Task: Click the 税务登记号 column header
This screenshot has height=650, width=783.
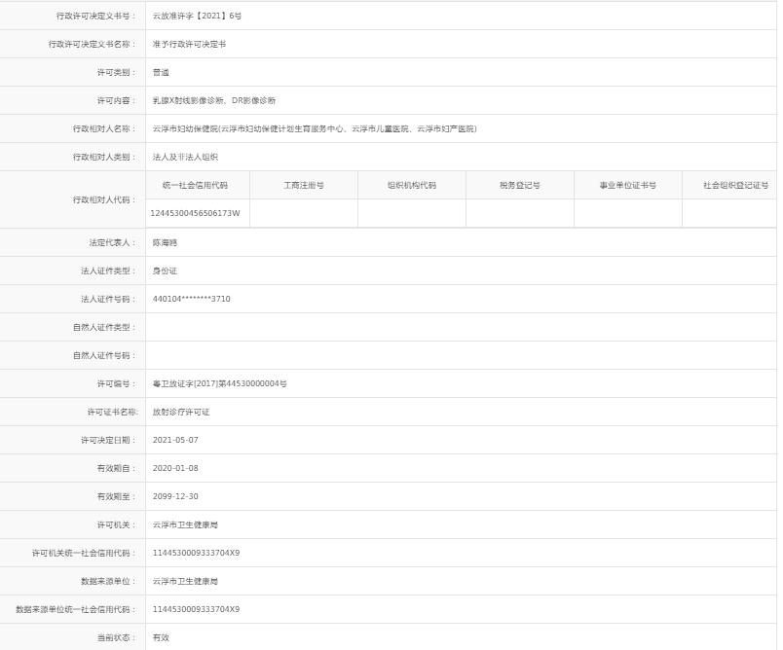Action: pyautogui.click(x=521, y=183)
